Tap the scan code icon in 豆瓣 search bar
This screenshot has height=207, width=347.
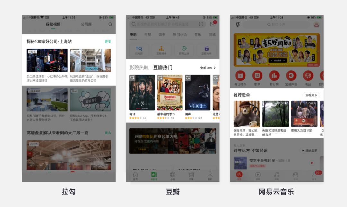(201, 24)
